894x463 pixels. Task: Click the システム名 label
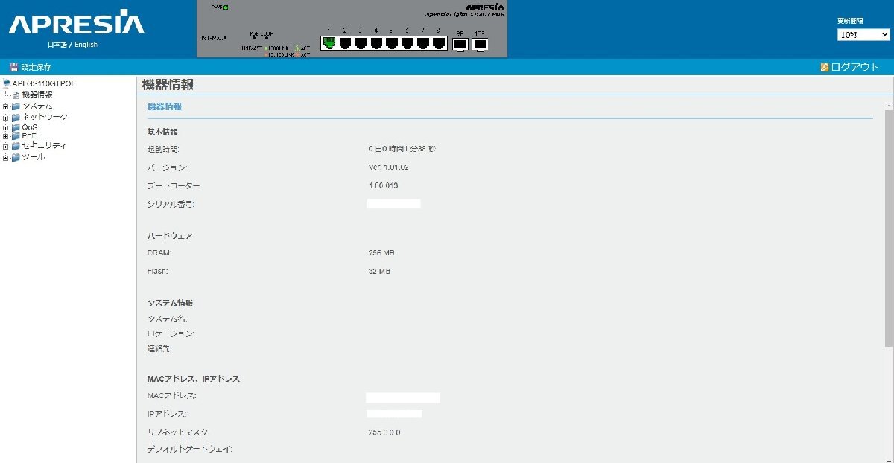pyautogui.click(x=167, y=319)
